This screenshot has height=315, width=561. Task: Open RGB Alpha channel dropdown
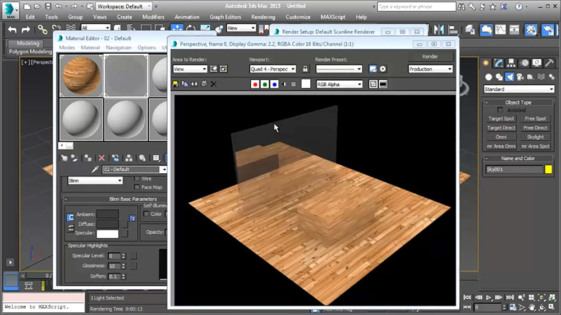(x=339, y=85)
